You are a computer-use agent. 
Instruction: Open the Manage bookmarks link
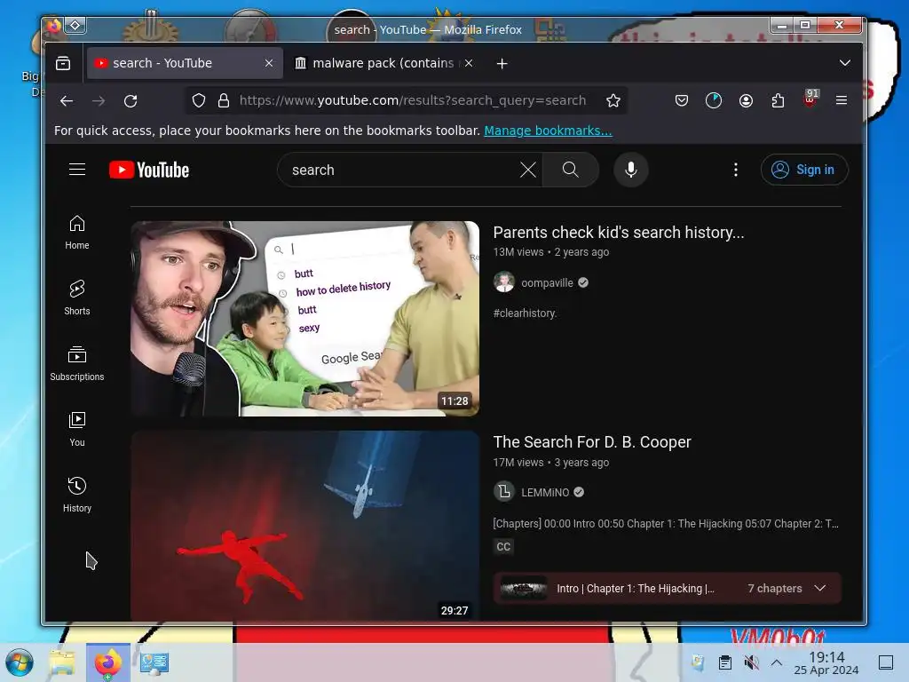point(548,131)
